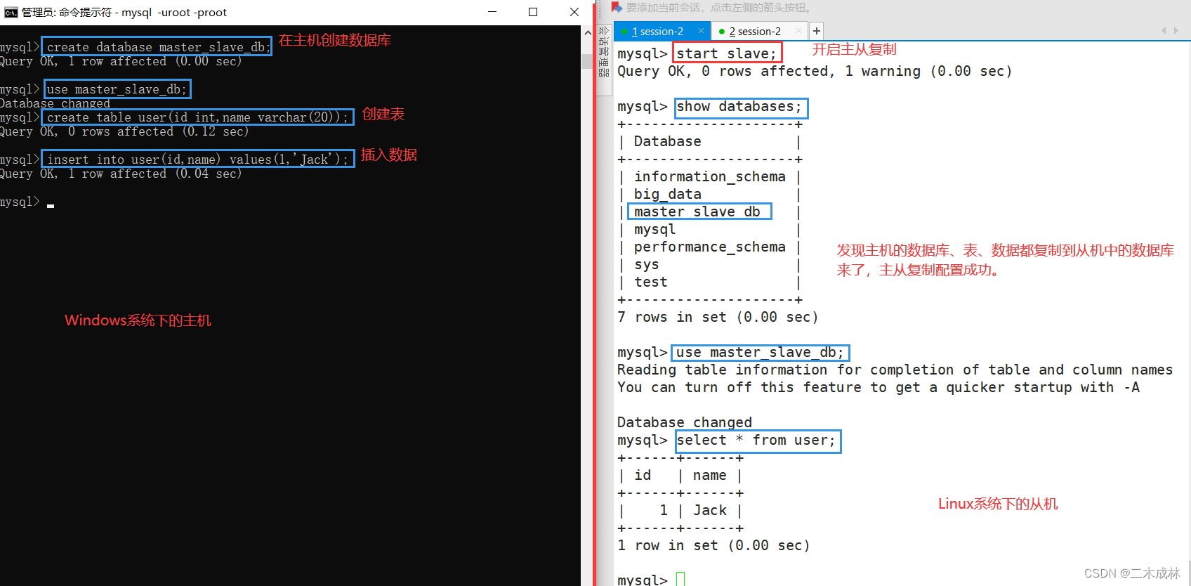The width and height of the screenshot is (1191, 586).
Task: Click 'Database changed' line in Linux session
Action: point(685,422)
